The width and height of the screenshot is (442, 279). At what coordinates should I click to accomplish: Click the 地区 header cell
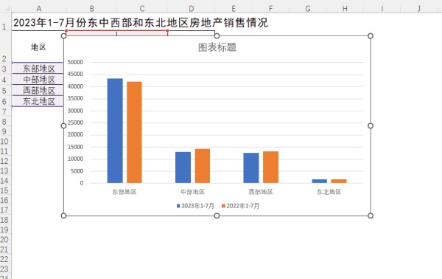tap(38, 47)
